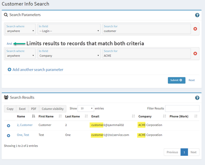Focus the Filter Results input box
The height and width of the screenshot is (165, 205).
click(182, 109)
